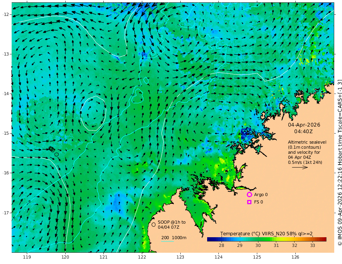
Task: Click the '04/04 07Z' text
Action: click(x=169, y=227)
